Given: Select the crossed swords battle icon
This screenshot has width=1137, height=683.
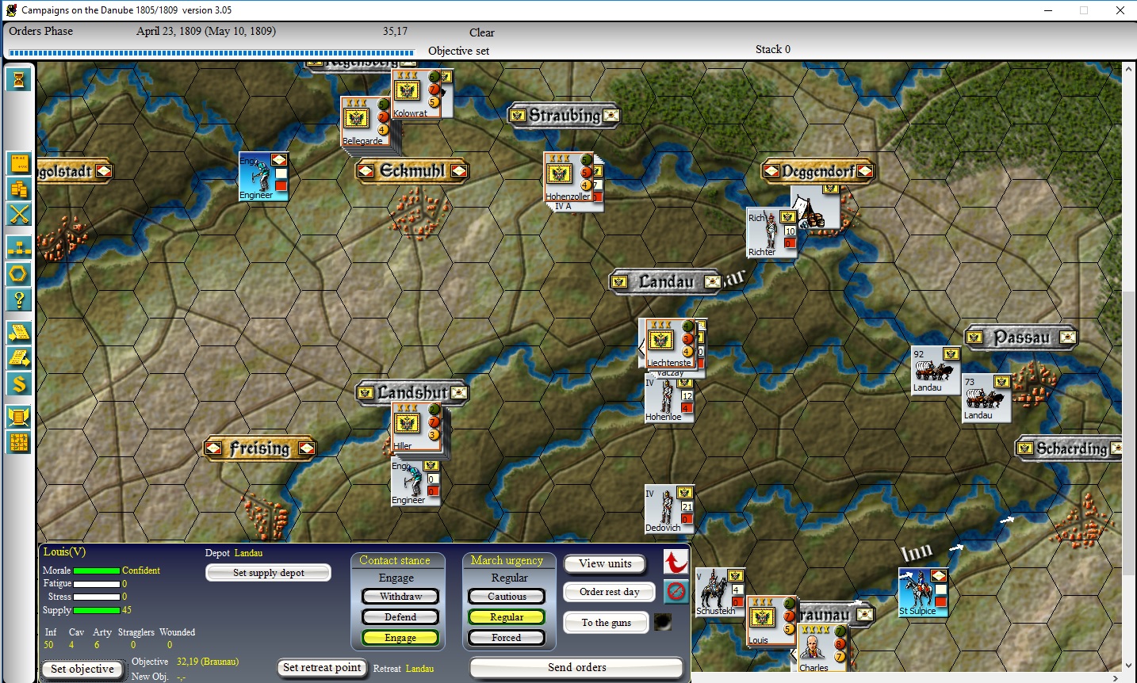Looking at the screenshot, I should pos(19,214).
